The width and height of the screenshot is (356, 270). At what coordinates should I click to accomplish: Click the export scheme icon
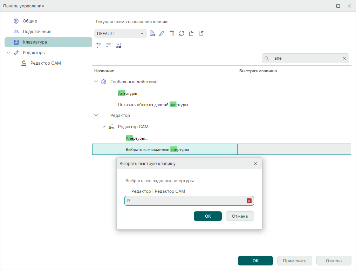coord(201,34)
